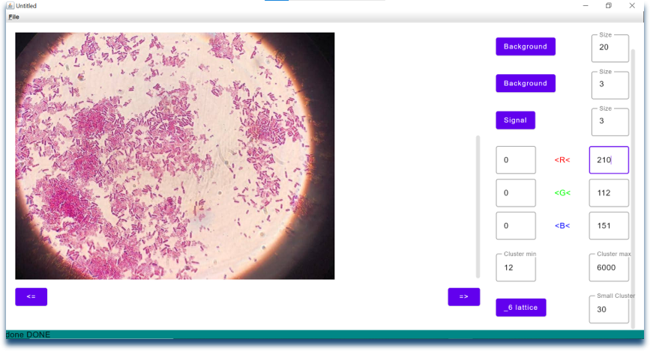Click the minimum field left of <R<
The height and width of the screenshot is (351, 650).
point(516,160)
